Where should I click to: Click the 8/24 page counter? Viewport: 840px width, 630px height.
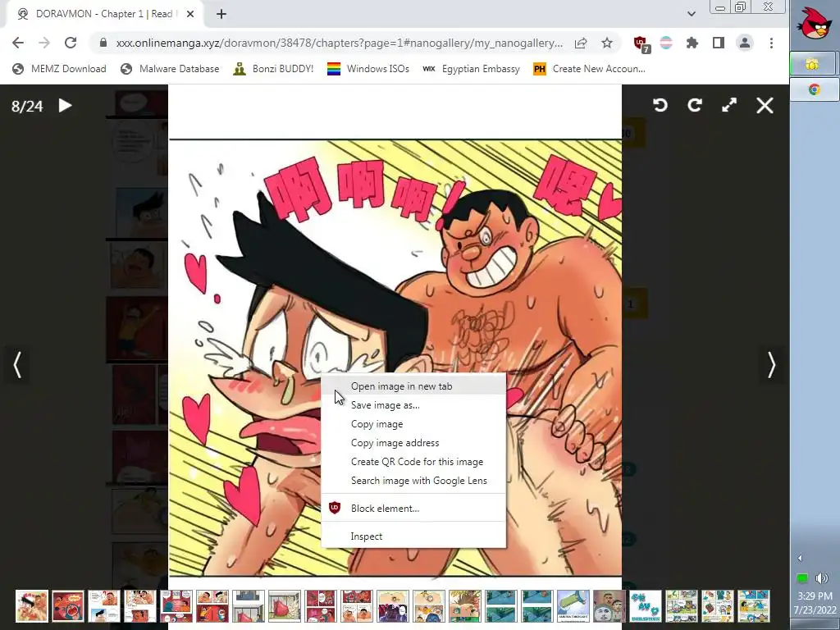[27, 106]
